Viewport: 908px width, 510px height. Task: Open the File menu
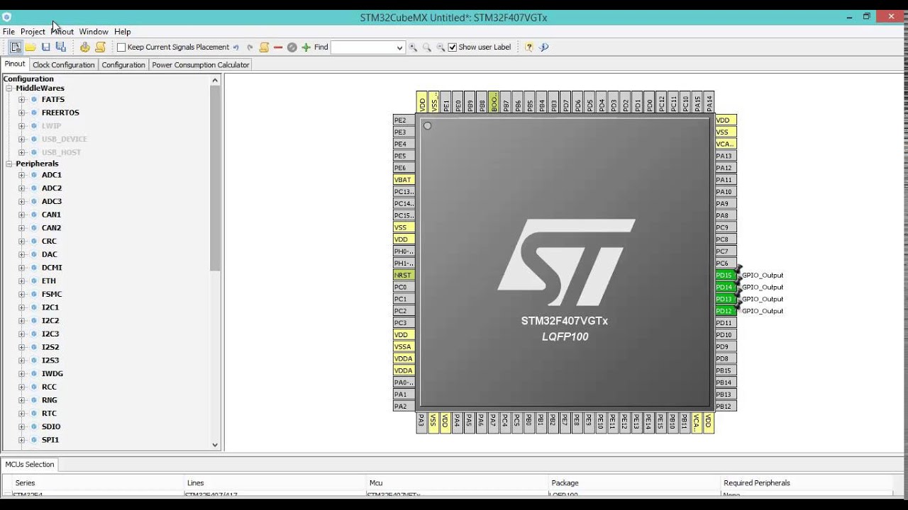pyautogui.click(x=9, y=32)
